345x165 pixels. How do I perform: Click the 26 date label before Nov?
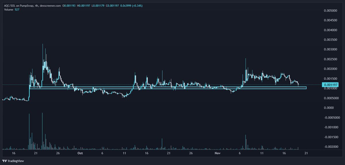coord(191,153)
